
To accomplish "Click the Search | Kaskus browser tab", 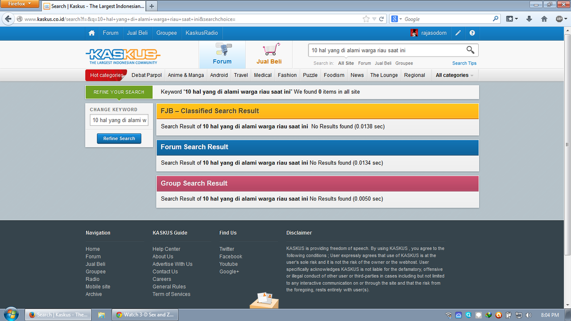I will click(94, 6).
